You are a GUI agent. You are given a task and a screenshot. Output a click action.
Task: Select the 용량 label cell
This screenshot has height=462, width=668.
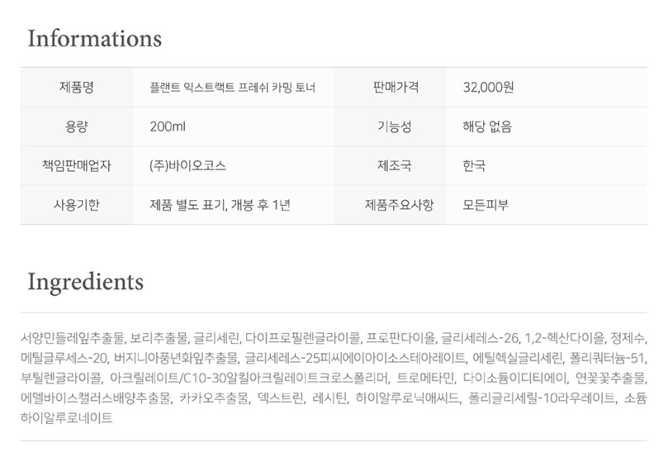click(x=76, y=127)
